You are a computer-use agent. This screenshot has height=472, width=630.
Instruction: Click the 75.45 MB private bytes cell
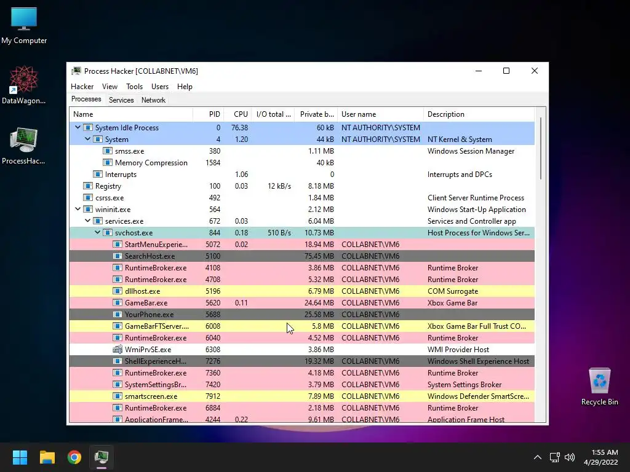319,256
